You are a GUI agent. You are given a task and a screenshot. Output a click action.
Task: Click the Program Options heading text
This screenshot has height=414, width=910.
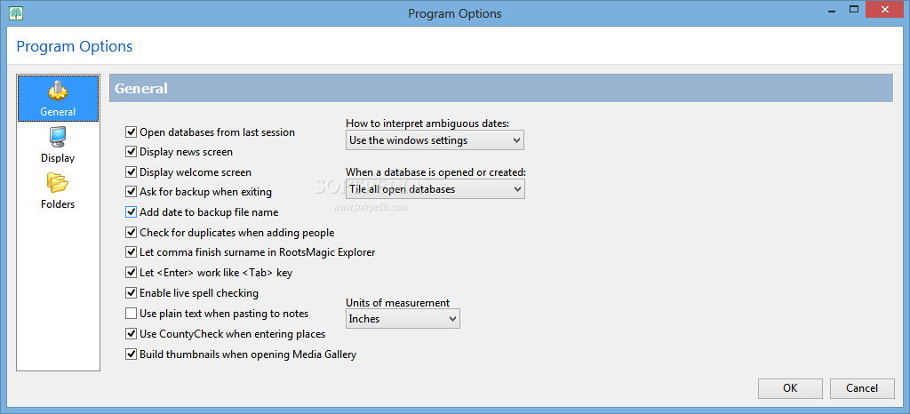pos(75,46)
